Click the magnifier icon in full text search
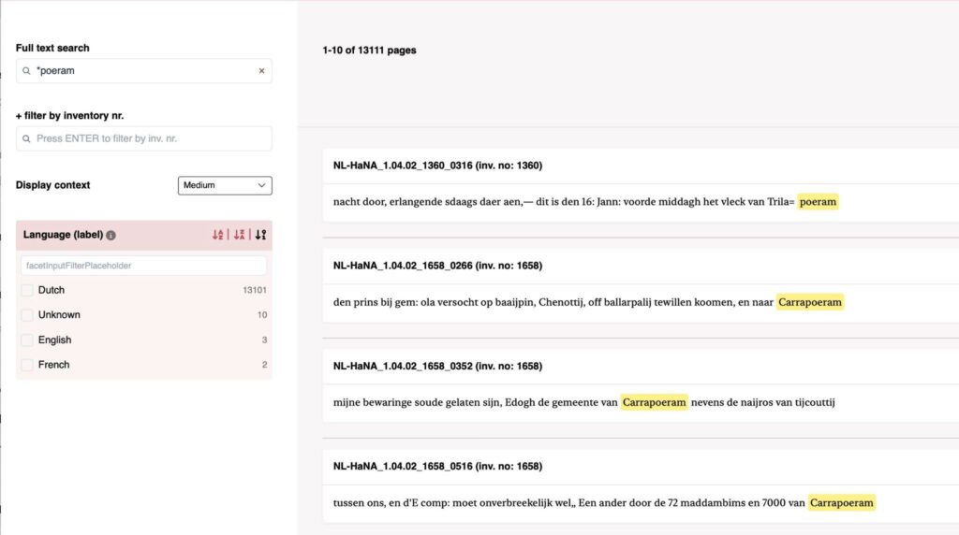959x535 pixels. pyautogui.click(x=27, y=71)
